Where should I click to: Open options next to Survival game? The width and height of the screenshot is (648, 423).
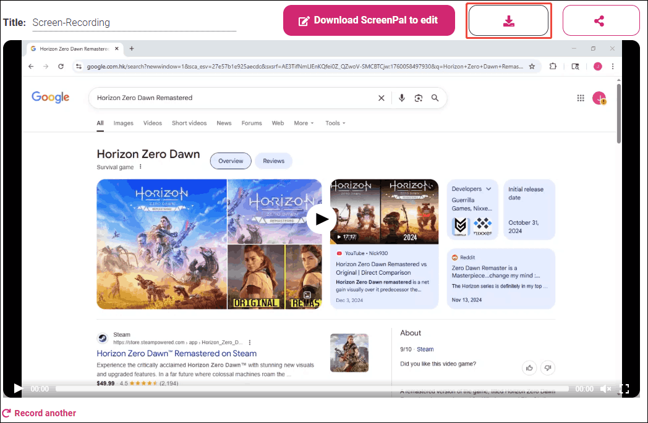[x=140, y=167]
